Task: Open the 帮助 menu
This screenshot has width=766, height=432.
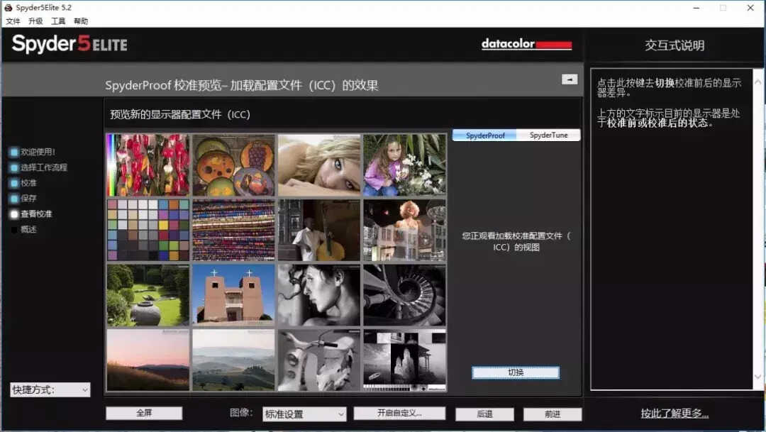Action: tap(81, 21)
